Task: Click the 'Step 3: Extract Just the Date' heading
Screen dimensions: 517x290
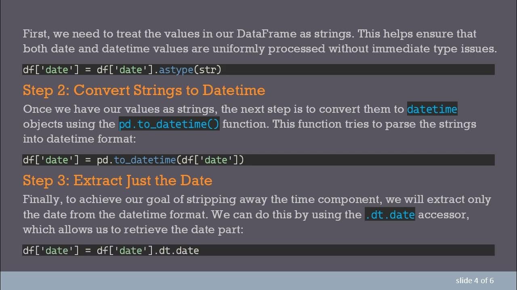Action: pos(118,180)
